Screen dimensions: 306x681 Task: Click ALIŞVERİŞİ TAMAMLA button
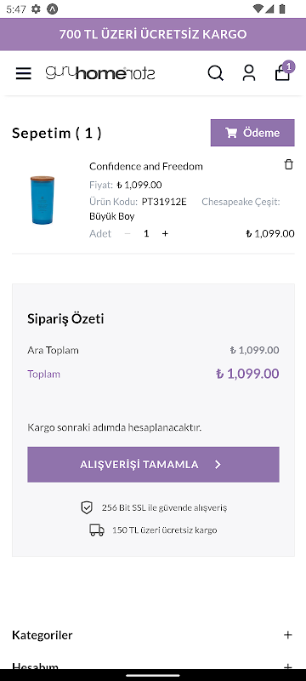coord(153,464)
